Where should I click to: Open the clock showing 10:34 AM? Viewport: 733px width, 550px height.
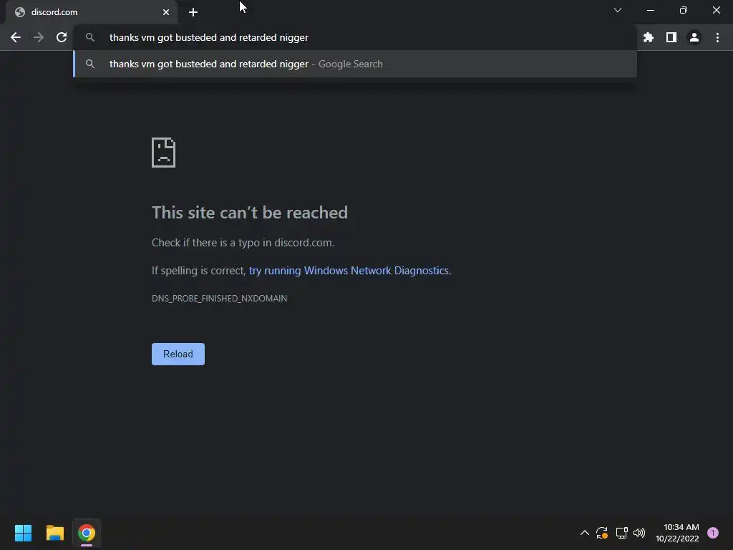677,533
